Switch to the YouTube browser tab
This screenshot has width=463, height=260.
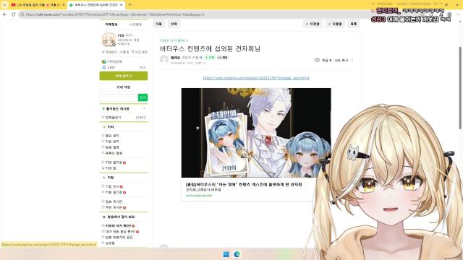(37, 5)
